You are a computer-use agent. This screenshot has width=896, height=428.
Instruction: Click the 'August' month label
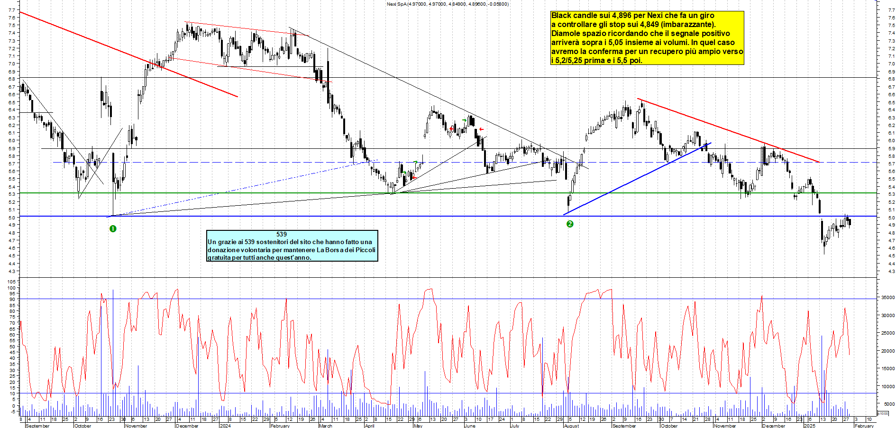[572, 426]
